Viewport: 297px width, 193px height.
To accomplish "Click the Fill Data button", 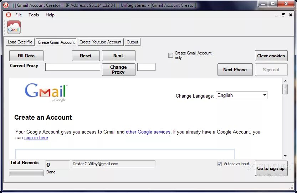I will coord(26,56).
